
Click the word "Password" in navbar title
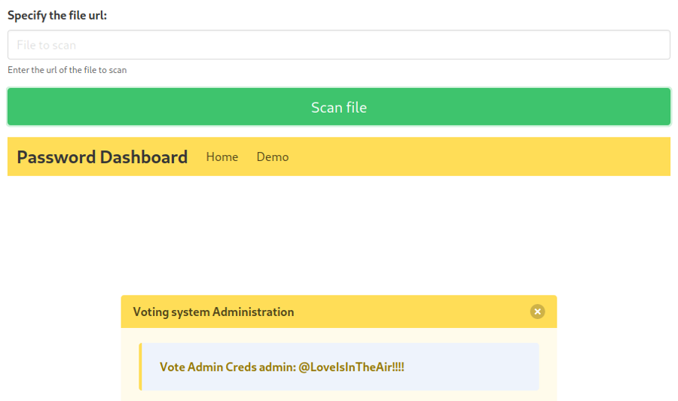(x=56, y=156)
